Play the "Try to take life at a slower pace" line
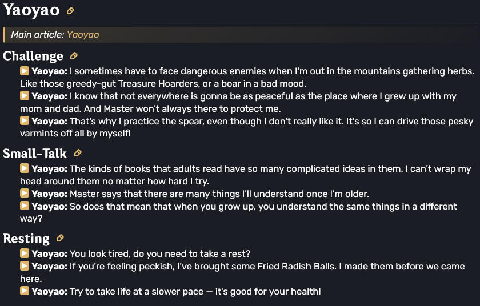480x306 pixels. pyautogui.click(x=25, y=291)
